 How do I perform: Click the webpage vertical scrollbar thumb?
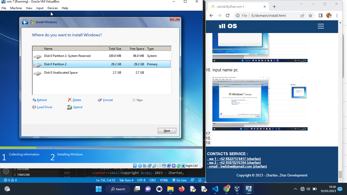340,175
